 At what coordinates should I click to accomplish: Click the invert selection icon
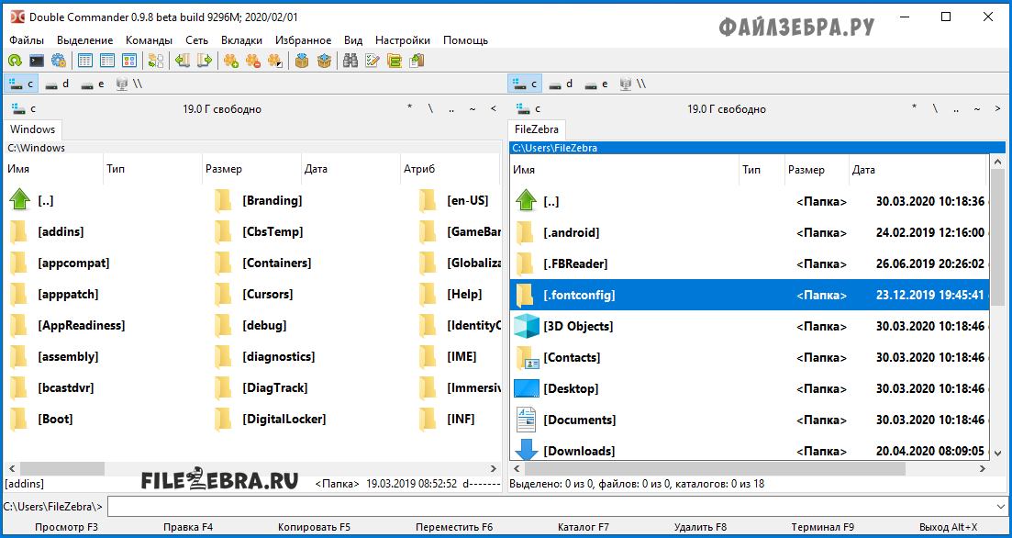coord(275,61)
